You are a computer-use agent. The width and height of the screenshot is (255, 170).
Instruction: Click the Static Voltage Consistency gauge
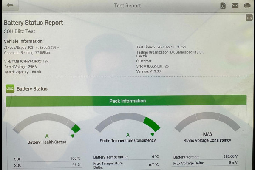click(x=207, y=127)
